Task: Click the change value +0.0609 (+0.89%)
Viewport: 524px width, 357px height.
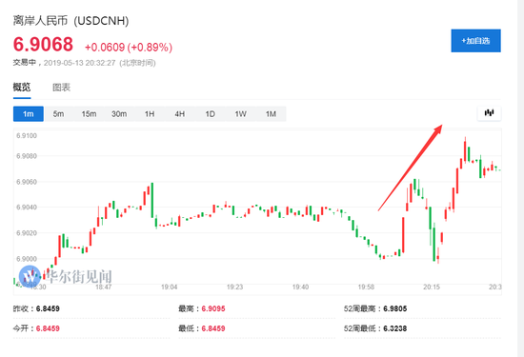Action: click(x=129, y=47)
